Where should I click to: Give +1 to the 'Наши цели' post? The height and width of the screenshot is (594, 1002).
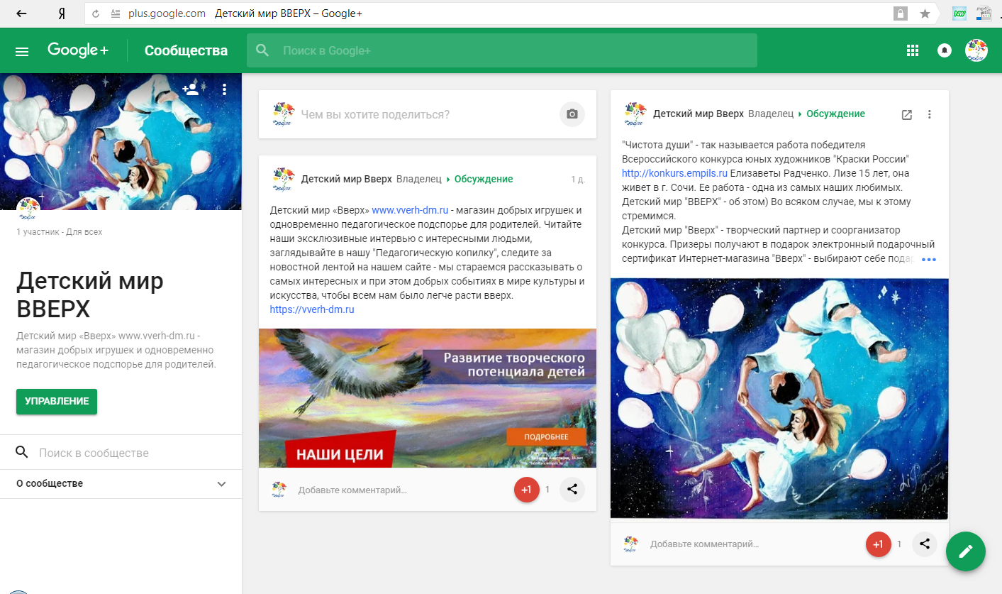point(526,490)
